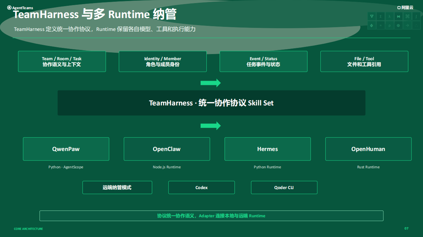Image resolution: width=423 pixels, height=237 pixels.
Task: Click the Rust Runtime caption
Action: (368, 167)
